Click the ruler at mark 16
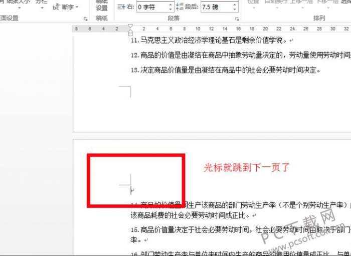351x256 pixels. pos(238,29)
